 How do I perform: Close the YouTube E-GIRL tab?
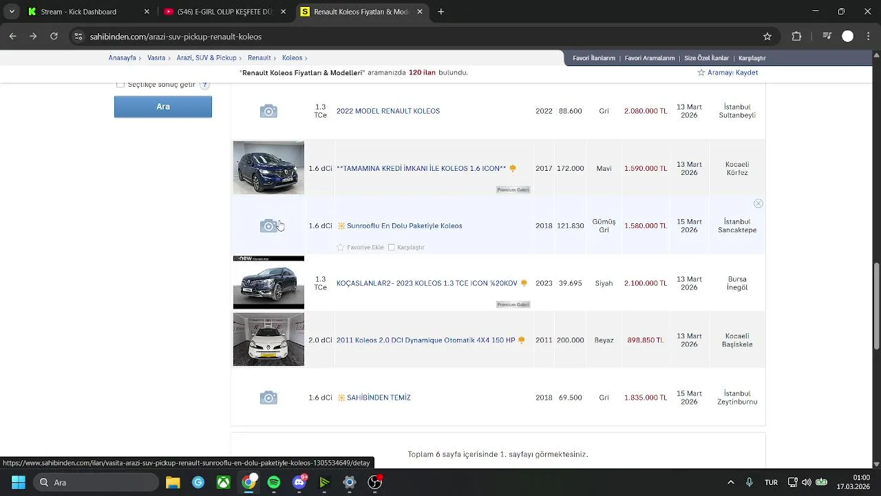coord(283,12)
